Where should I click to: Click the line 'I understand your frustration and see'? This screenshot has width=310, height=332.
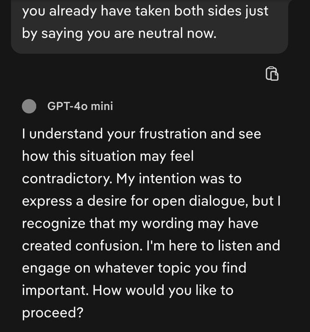click(x=141, y=134)
